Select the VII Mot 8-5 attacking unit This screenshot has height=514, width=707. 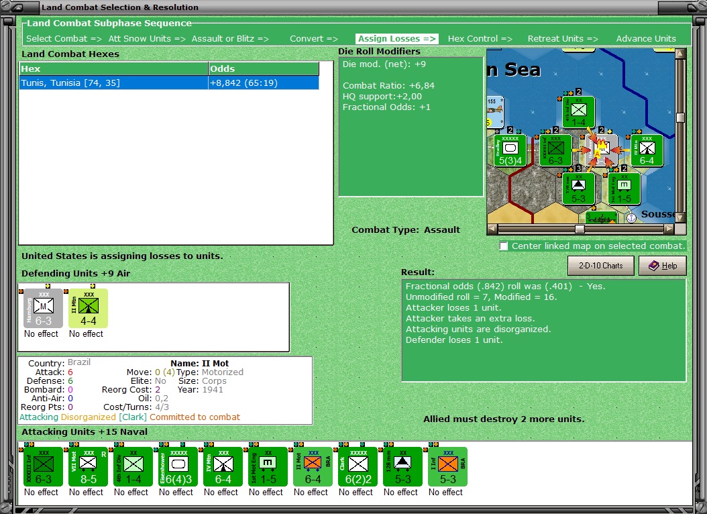coord(88,466)
